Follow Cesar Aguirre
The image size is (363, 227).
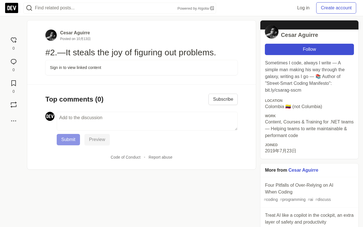click(x=309, y=49)
